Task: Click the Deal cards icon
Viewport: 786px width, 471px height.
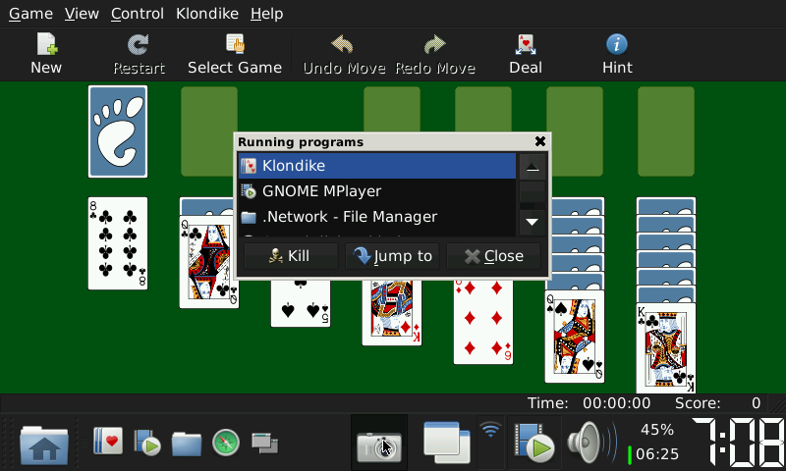Action: (525, 54)
